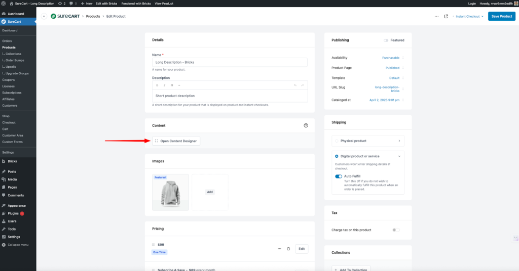This screenshot has height=271, width=519.
Task: Click the Content help question mark icon
Action: (306, 125)
